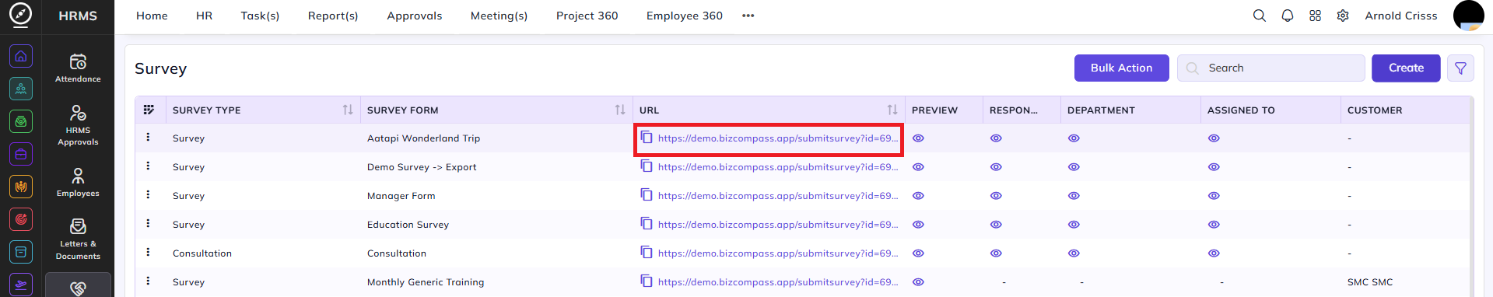Sort by Survey Form column
The image size is (1493, 297).
620,110
